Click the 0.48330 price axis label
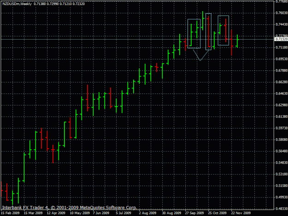Viewport: 288px width, 216px height. (282, 209)
